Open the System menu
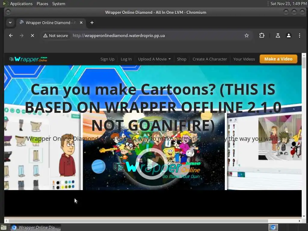The image size is (308, 231). click(x=59, y=4)
